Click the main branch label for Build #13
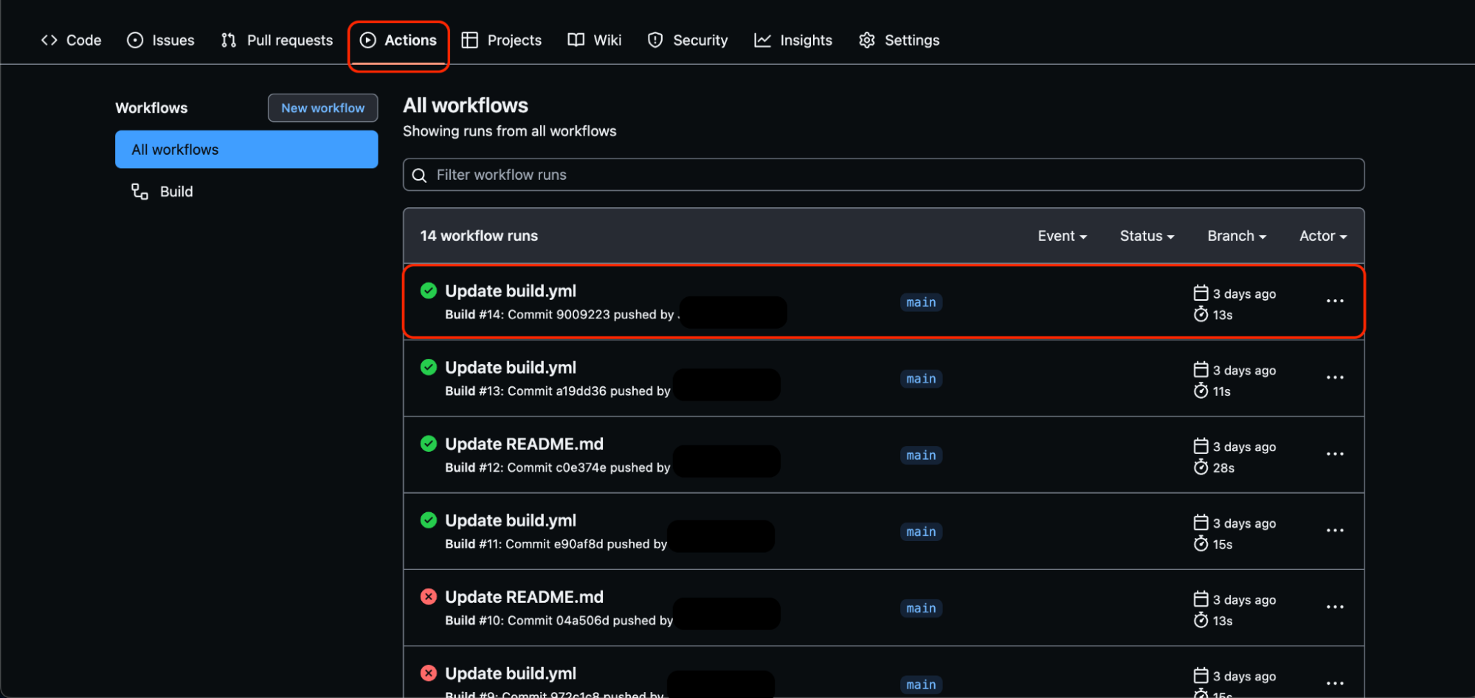 [921, 379]
